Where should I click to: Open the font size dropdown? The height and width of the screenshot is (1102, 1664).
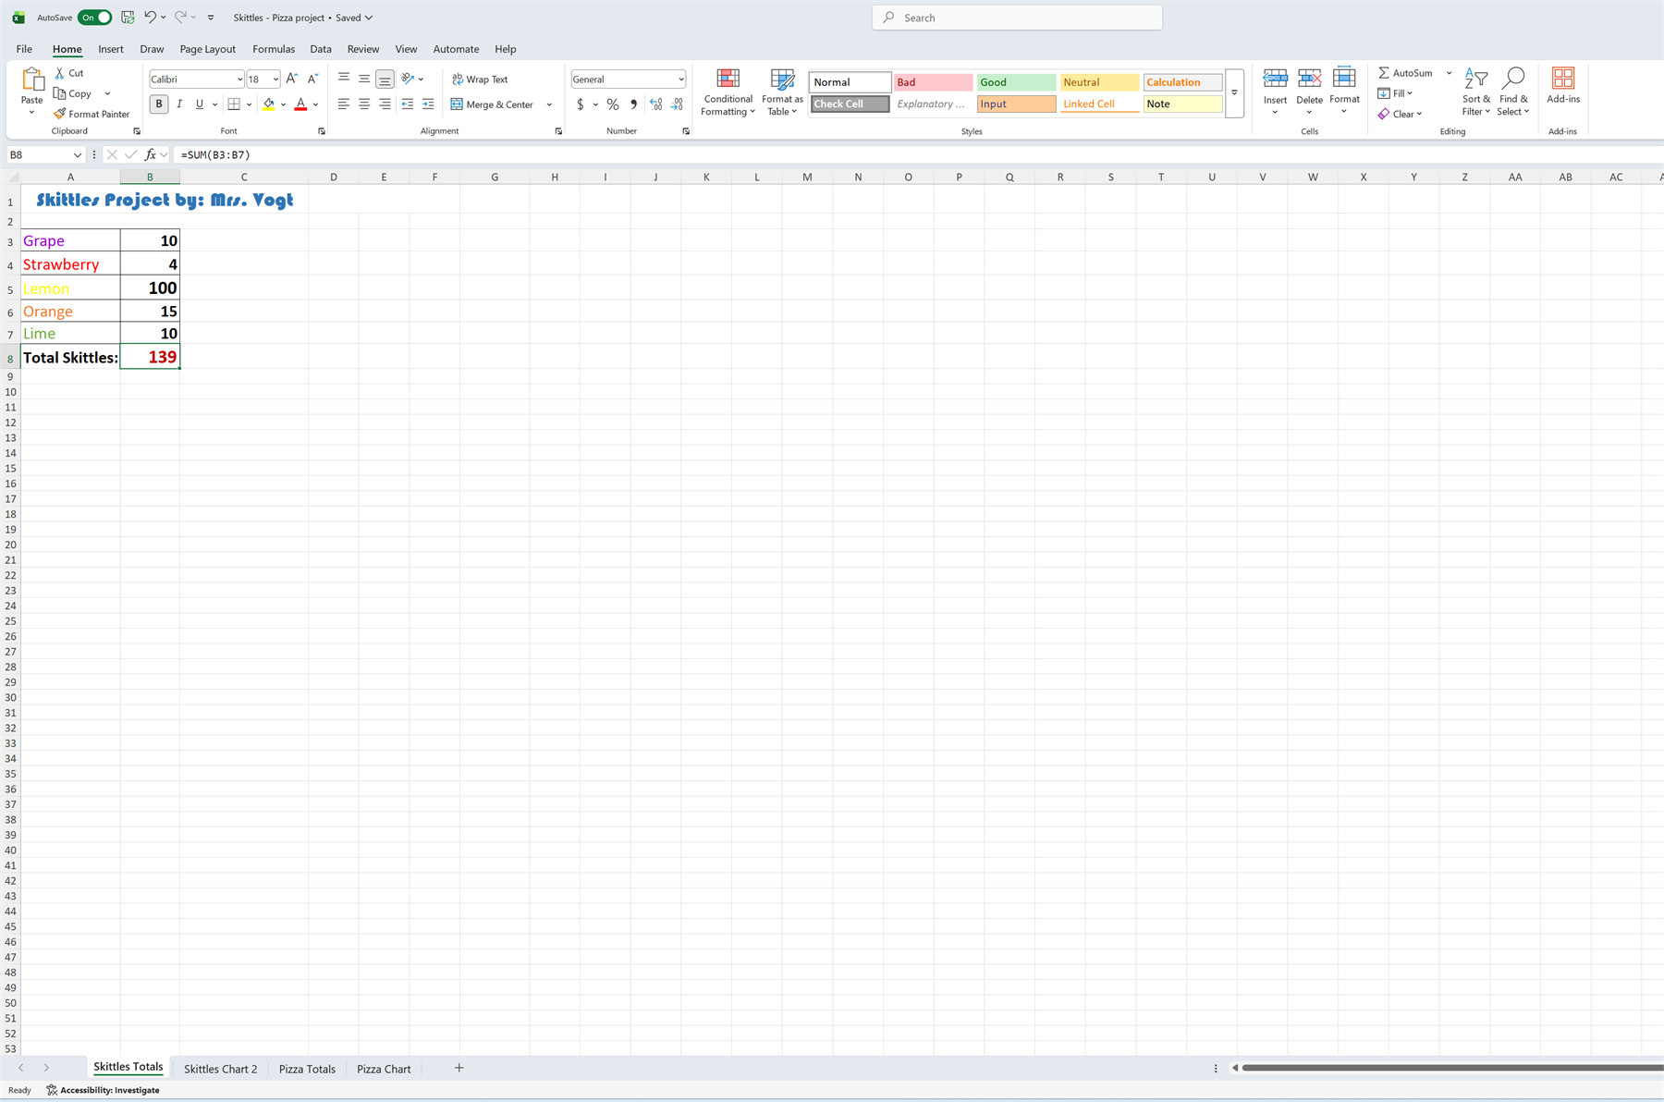point(275,79)
